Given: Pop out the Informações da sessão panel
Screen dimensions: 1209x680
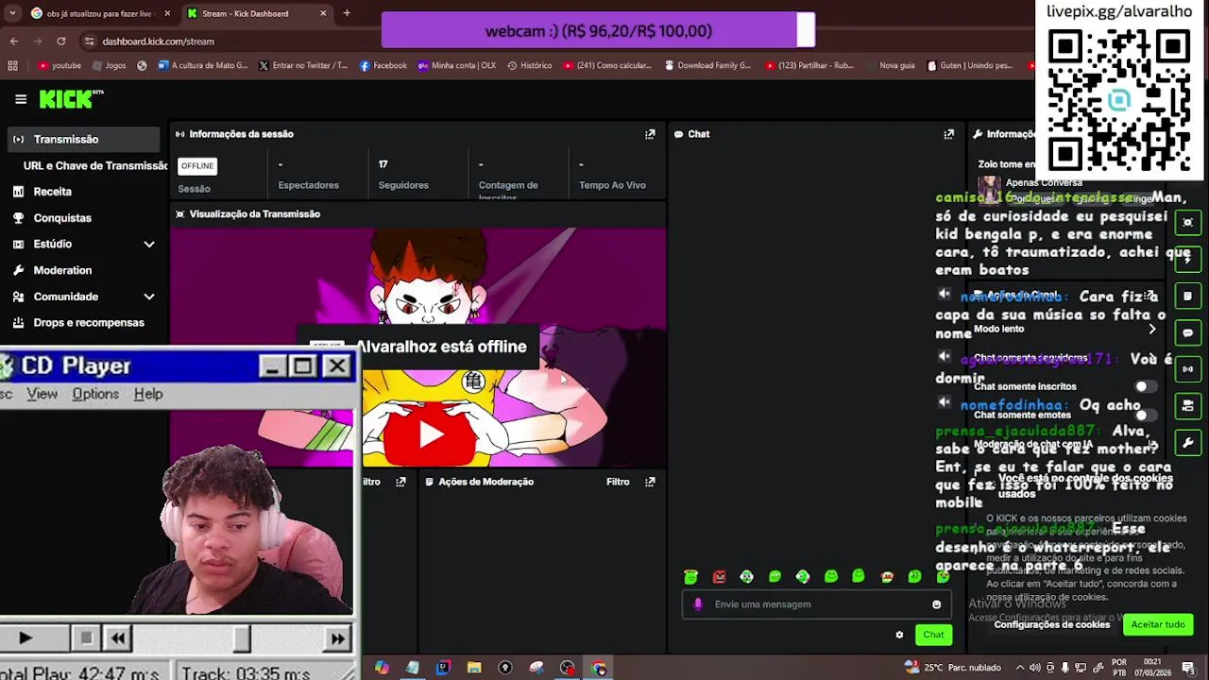Looking at the screenshot, I should pyautogui.click(x=650, y=134).
